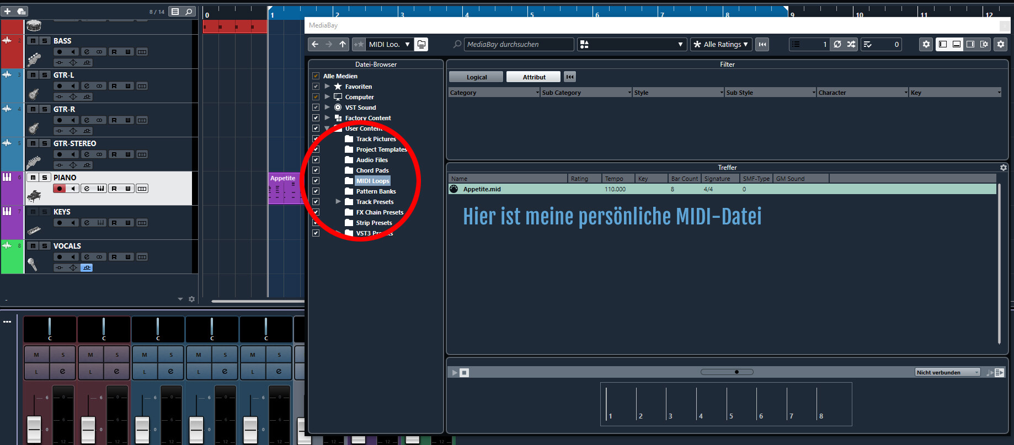The width and height of the screenshot is (1014, 445).
Task: Select the Strip Presets folder
Action: coord(374,223)
